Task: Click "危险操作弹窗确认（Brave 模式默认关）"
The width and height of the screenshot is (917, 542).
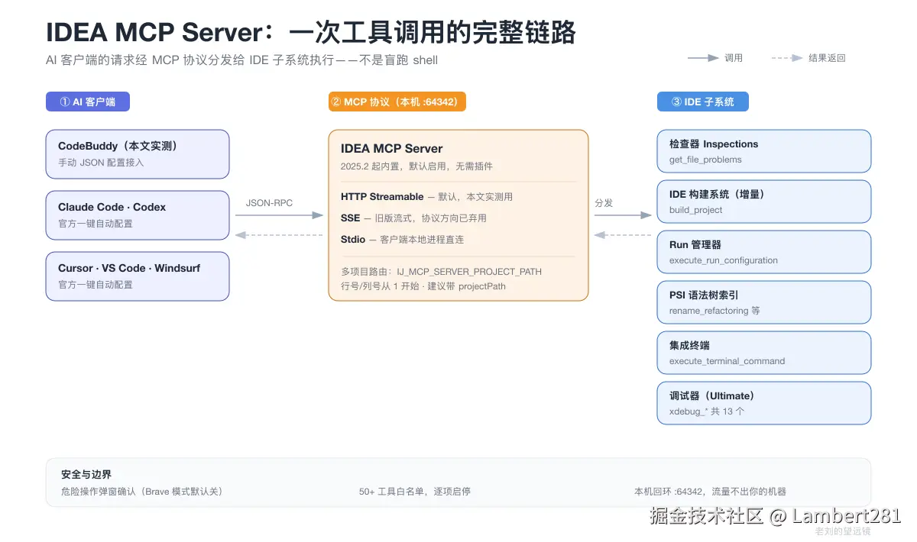Action: 142,492
